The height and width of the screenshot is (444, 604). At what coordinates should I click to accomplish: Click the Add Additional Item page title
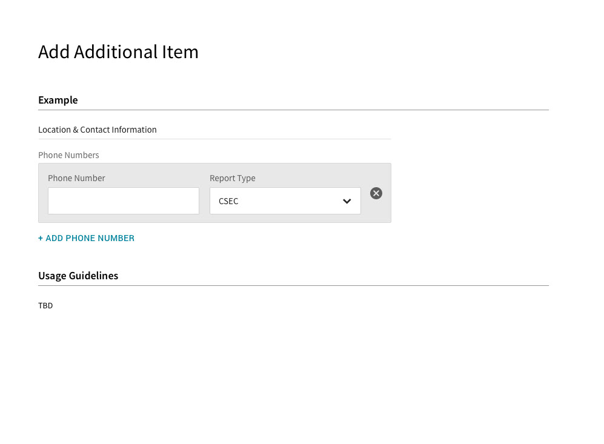[x=118, y=51]
